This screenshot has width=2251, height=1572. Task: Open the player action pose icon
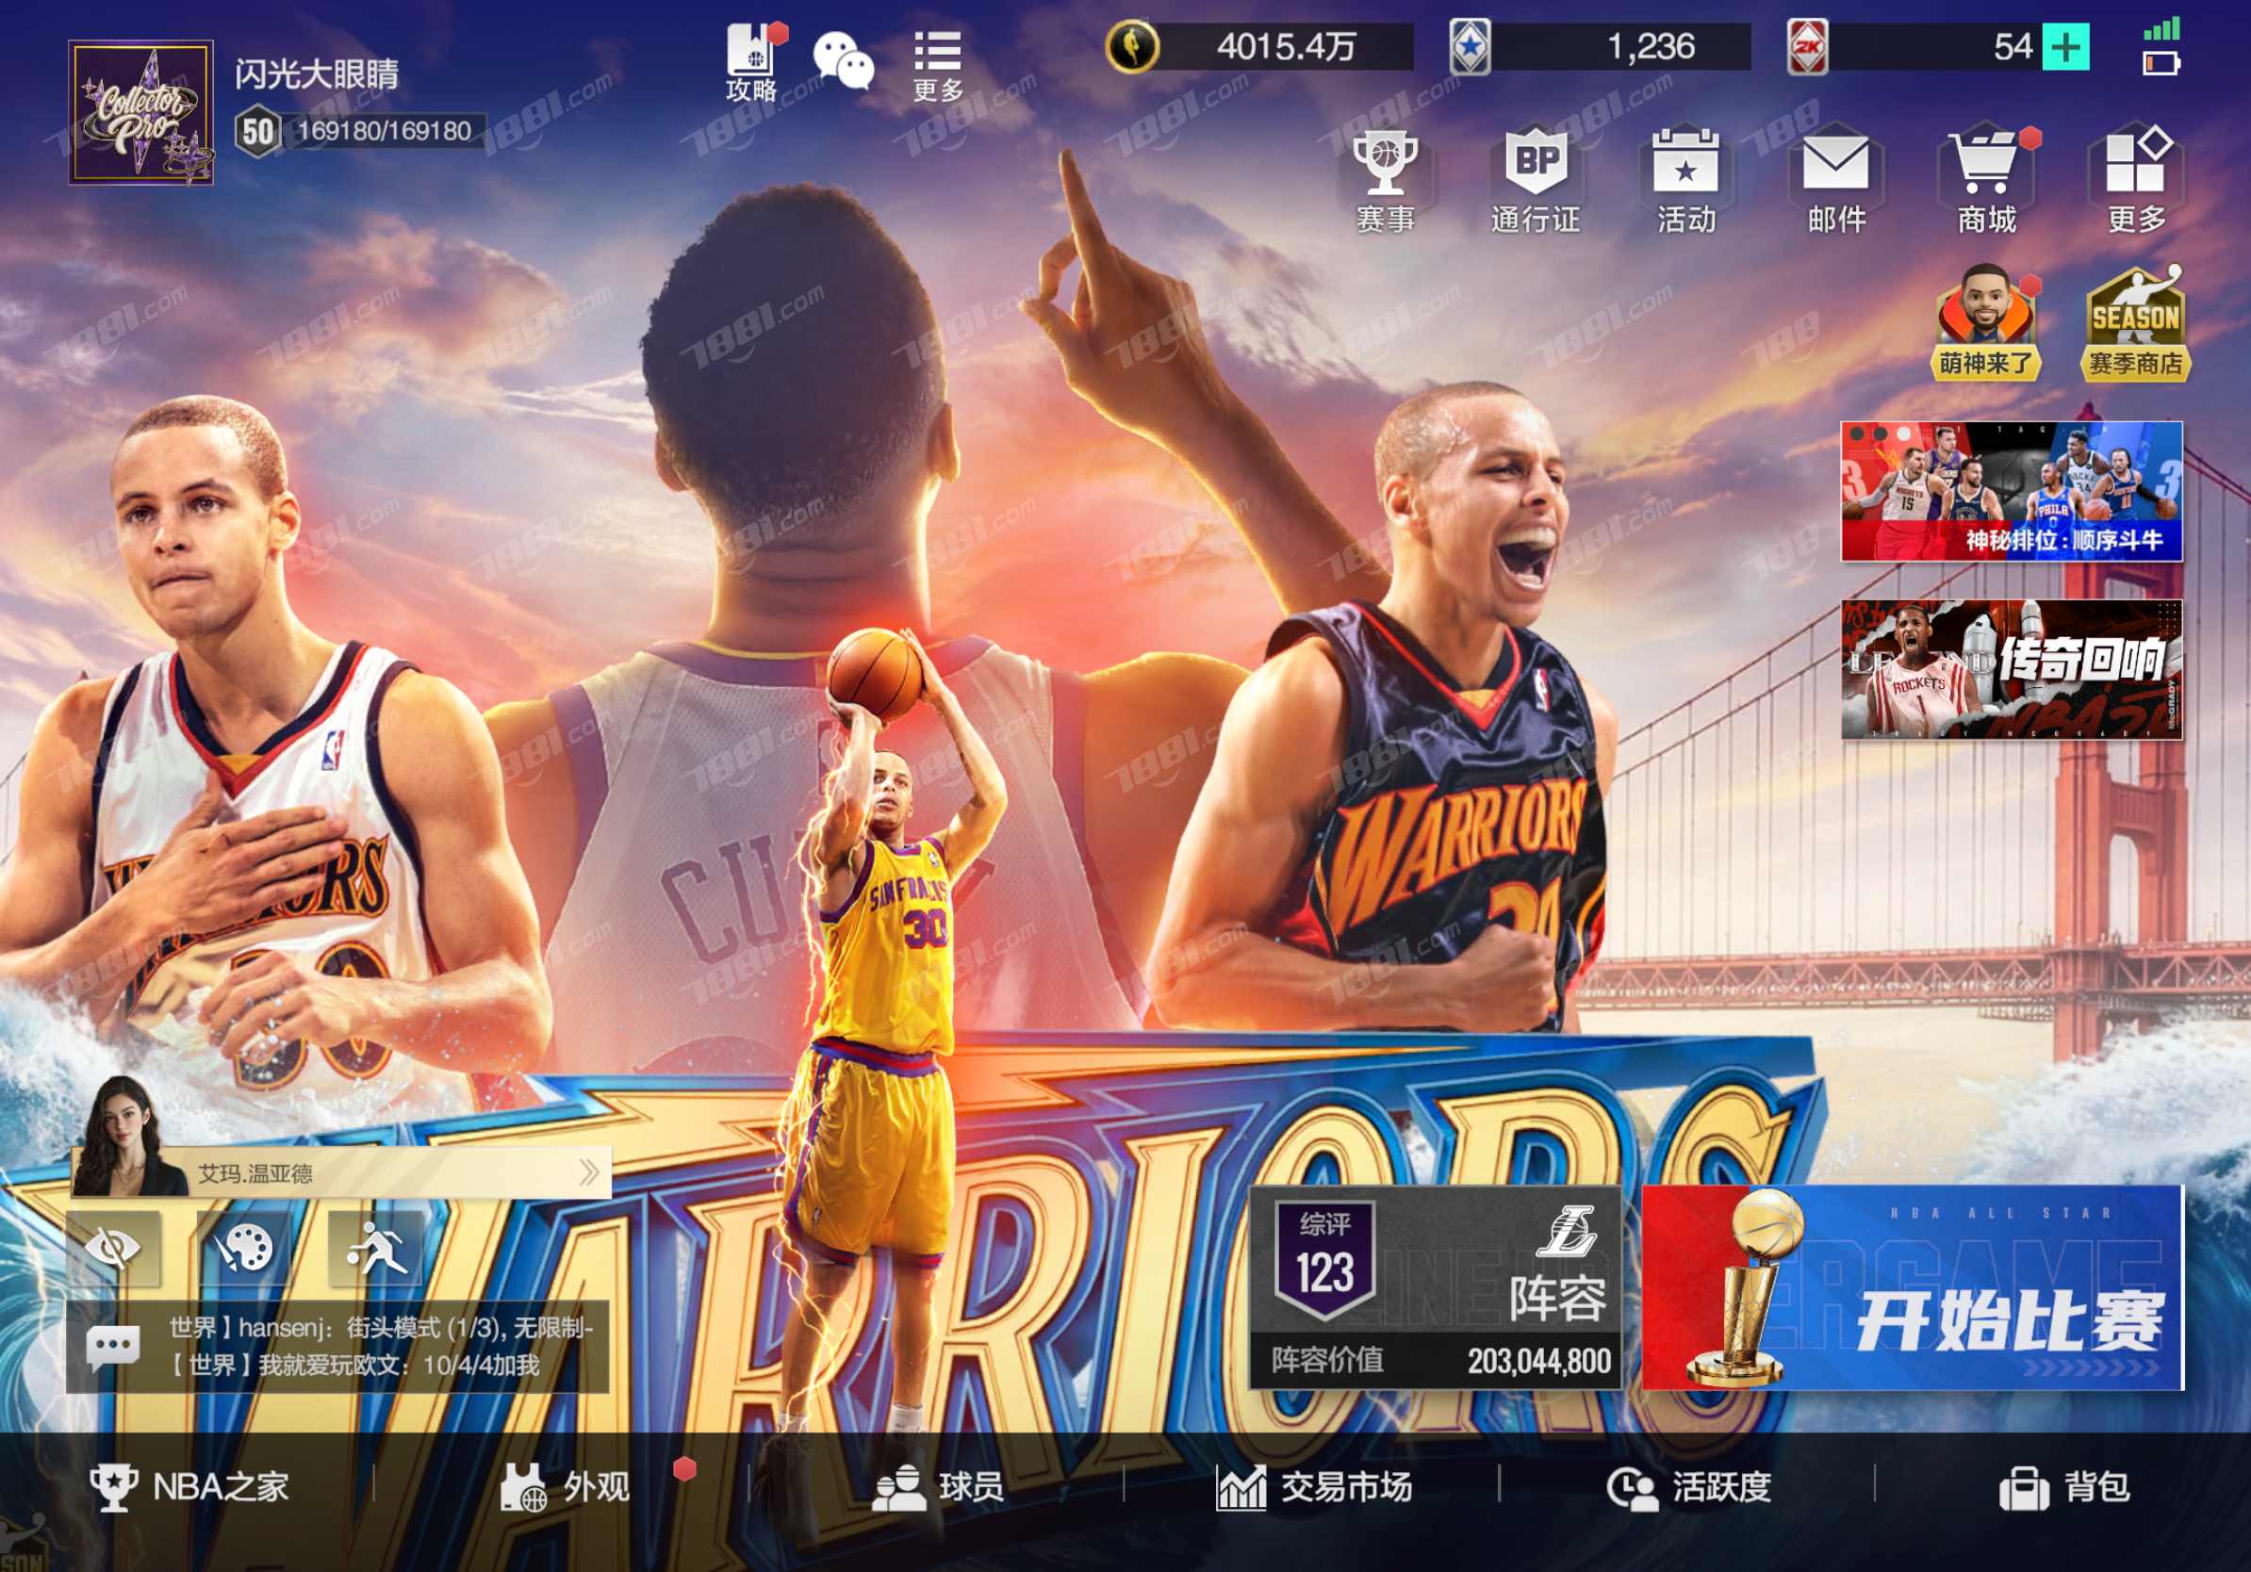pos(375,1248)
